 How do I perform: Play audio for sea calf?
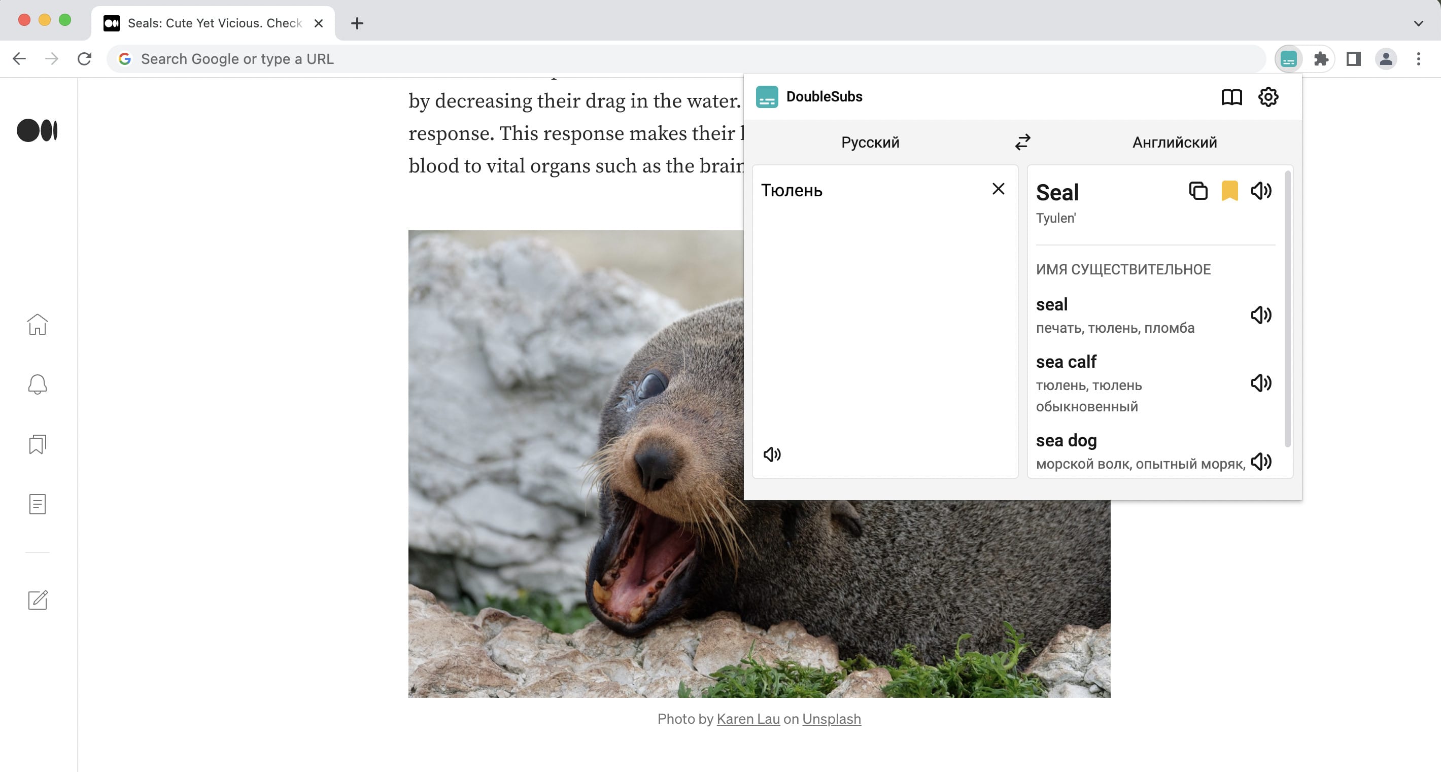(x=1261, y=383)
